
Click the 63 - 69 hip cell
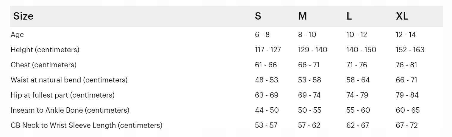pyautogui.click(x=266, y=95)
